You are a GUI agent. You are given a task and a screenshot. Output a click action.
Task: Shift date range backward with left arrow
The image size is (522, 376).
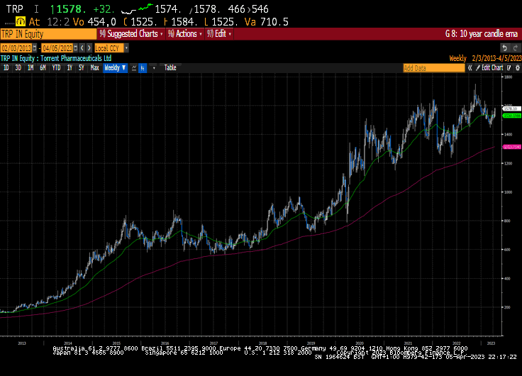click(x=82, y=48)
